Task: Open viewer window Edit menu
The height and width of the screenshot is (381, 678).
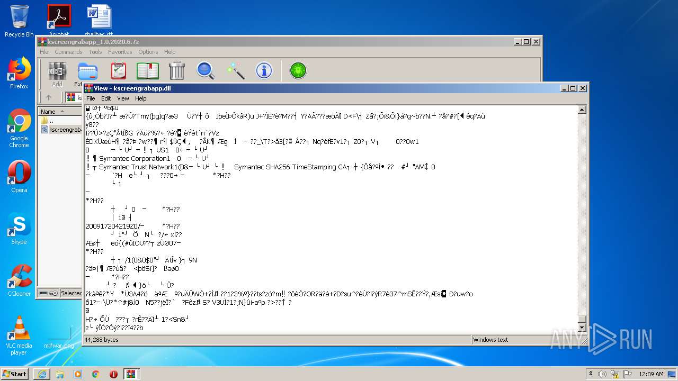Action: click(106, 98)
